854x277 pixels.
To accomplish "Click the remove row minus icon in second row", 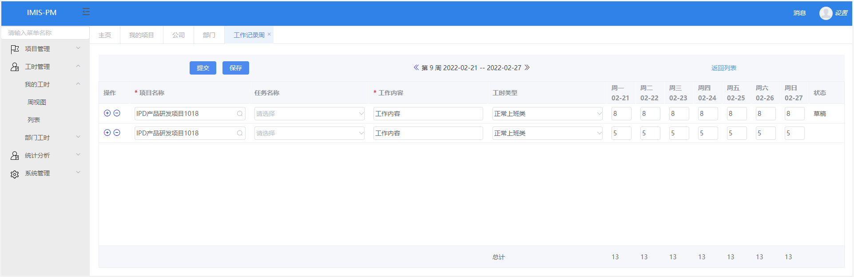I will pos(117,133).
